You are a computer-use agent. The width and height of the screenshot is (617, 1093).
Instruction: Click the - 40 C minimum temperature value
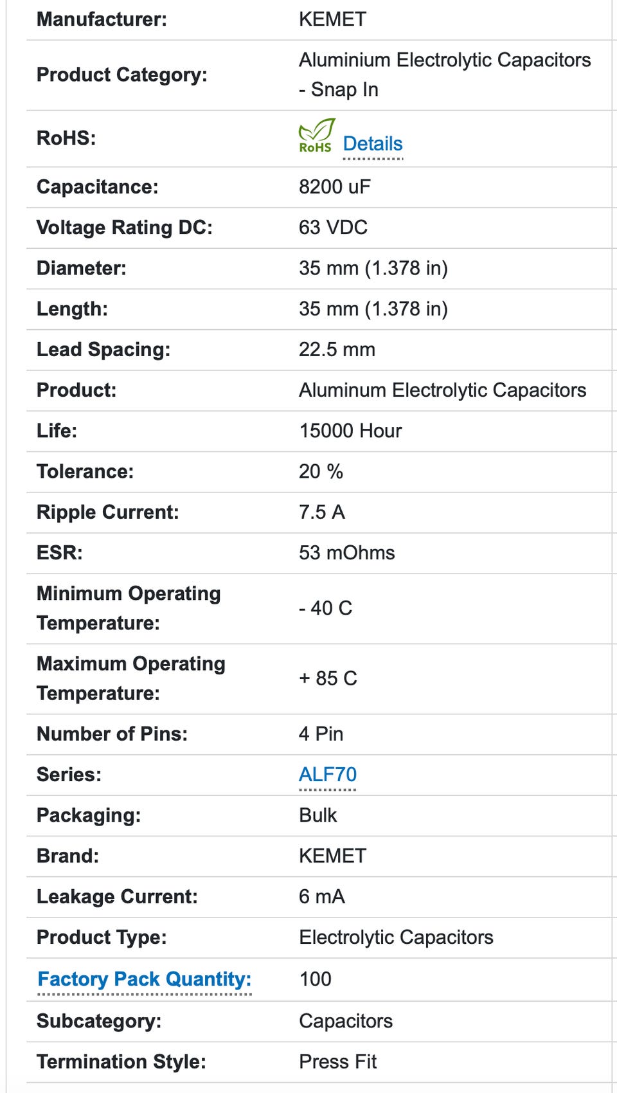pyautogui.click(x=325, y=608)
